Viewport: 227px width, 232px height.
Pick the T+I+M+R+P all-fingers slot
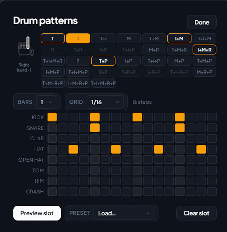tap(103, 83)
